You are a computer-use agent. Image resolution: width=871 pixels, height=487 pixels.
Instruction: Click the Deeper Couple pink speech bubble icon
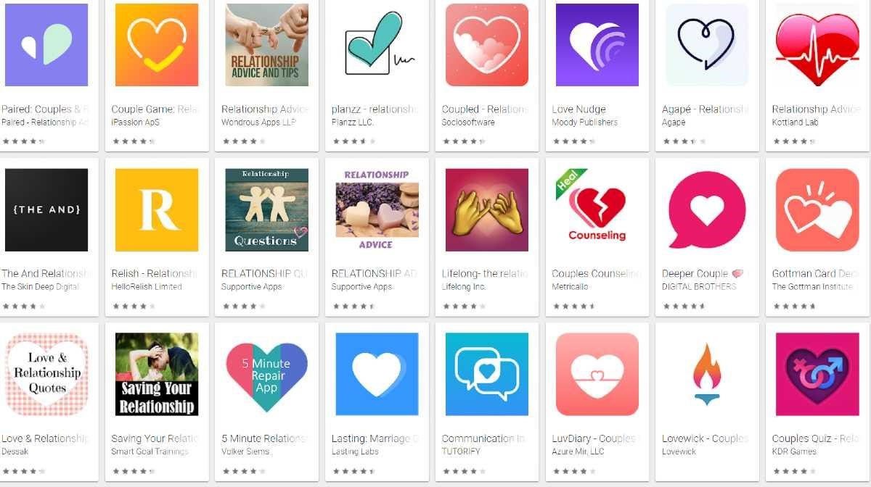pos(707,210)
